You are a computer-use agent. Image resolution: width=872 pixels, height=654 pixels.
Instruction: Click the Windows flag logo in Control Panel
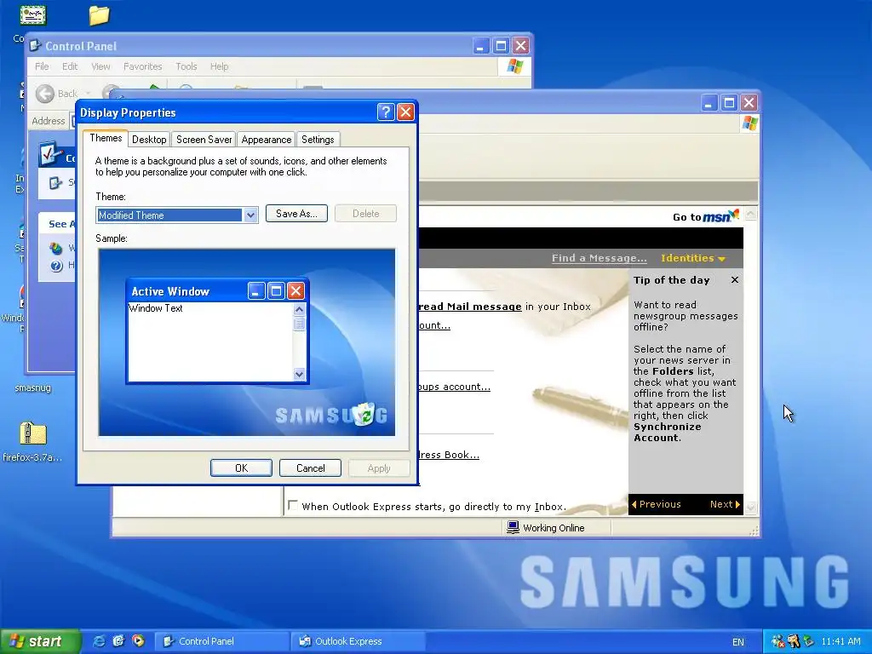pyautogui.click(x=515, y=66)
